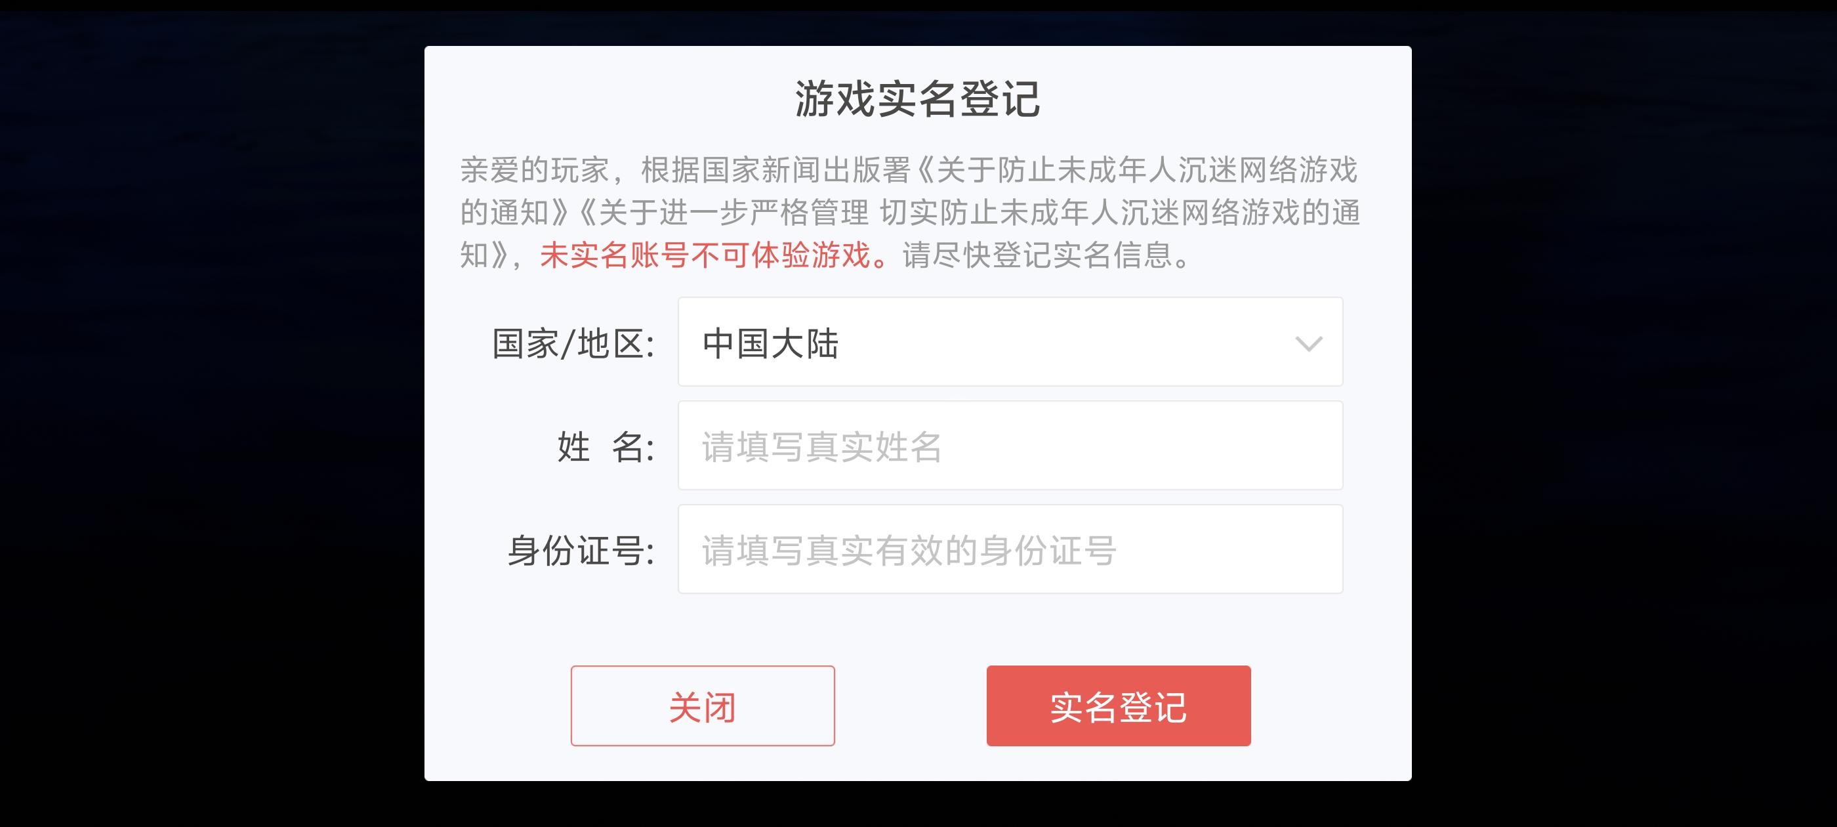Viewport: 1837px width, 827px height.
Task: Click the red warning text 未实名账号不可体验游戏
Action: (x=705, y=255)
